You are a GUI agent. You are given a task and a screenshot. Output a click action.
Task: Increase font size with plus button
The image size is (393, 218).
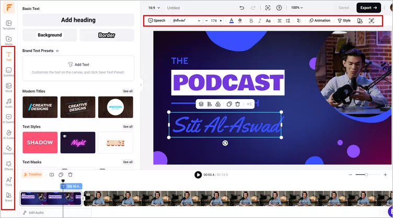[x=221, y=21]
